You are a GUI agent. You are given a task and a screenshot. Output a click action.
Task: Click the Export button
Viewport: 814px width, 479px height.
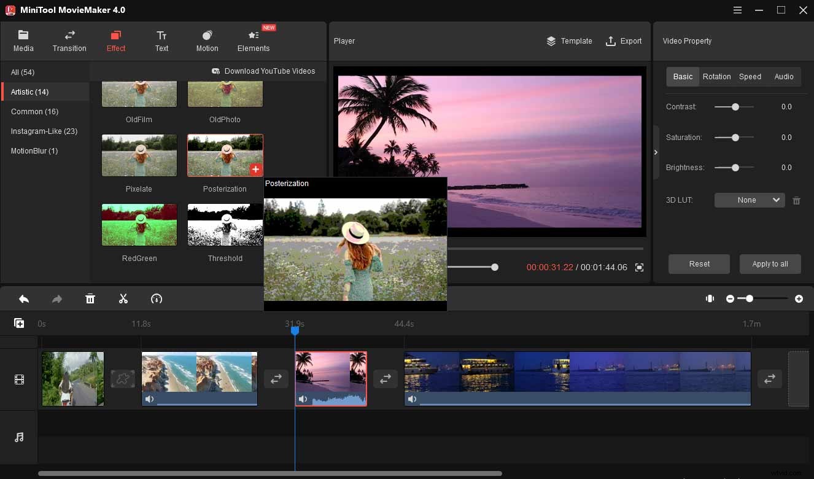click(x=624, y=41)
